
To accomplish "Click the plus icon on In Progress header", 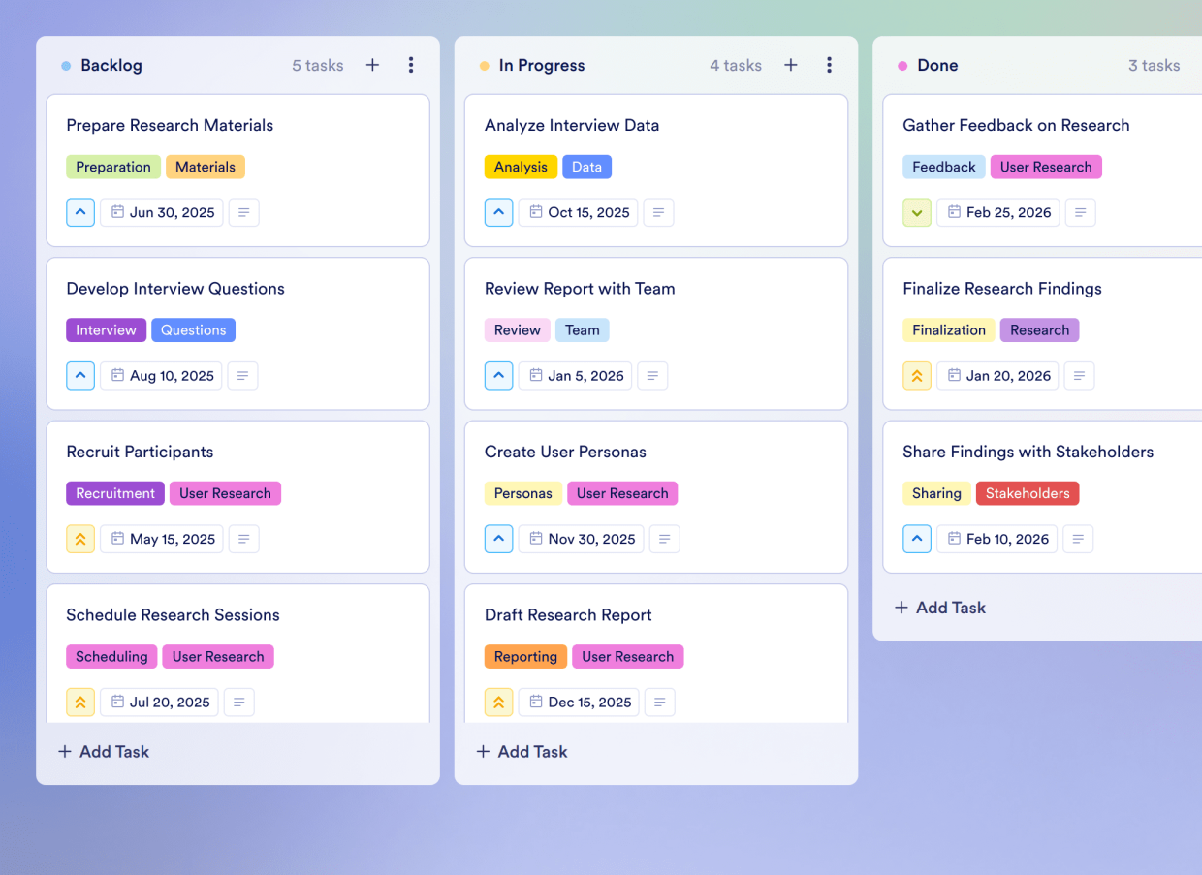I will click(x=791, y=65).
